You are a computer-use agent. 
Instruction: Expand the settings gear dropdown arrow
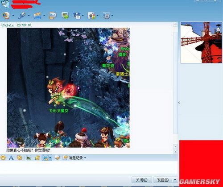(112, 15)
